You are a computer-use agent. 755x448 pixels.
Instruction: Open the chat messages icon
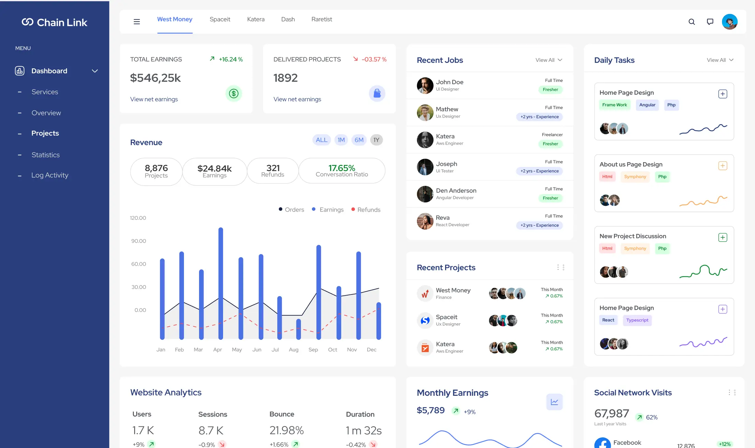pyautogui.click(x=710, y=22)
